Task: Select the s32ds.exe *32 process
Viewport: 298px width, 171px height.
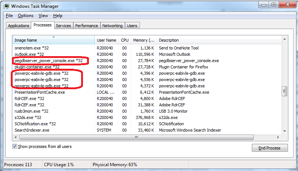Action: click(147, 117)
